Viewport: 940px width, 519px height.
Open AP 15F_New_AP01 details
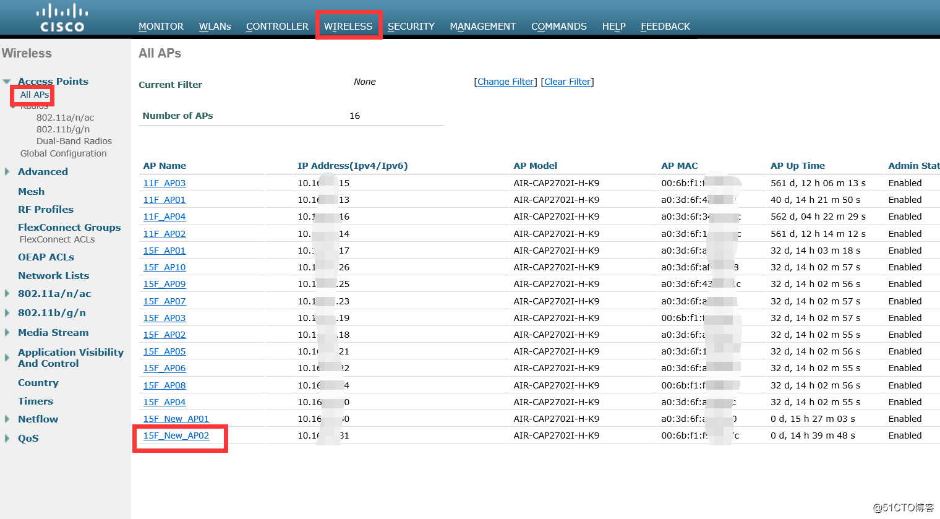point(176,419)
